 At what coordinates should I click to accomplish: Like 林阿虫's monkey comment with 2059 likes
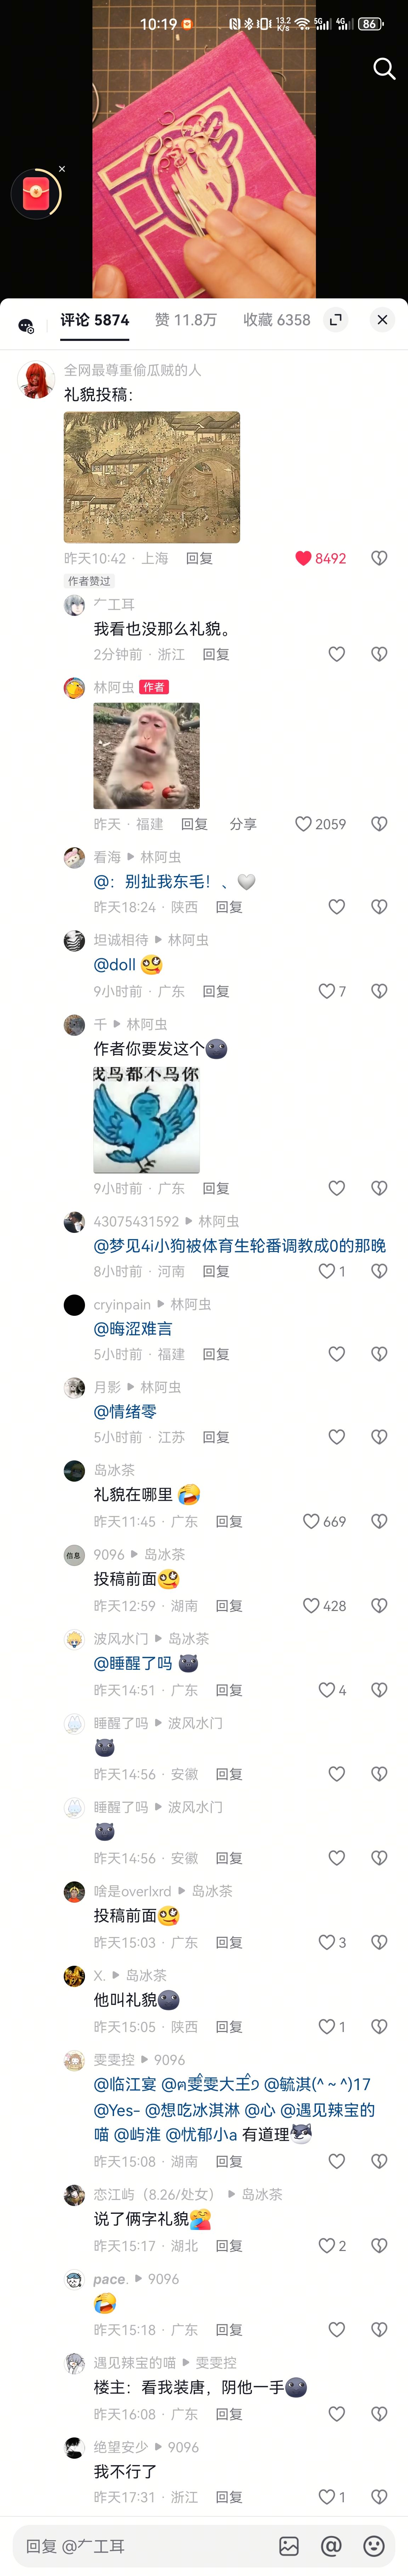click(320, 824)
